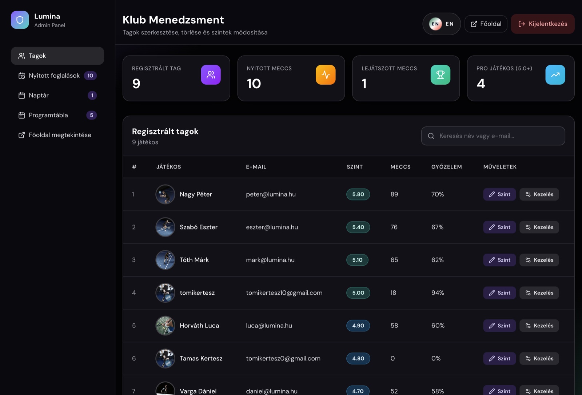582x395 pixels.
Task: Click the Szint button for Tamas Kertesz
Action: [499, 358]
